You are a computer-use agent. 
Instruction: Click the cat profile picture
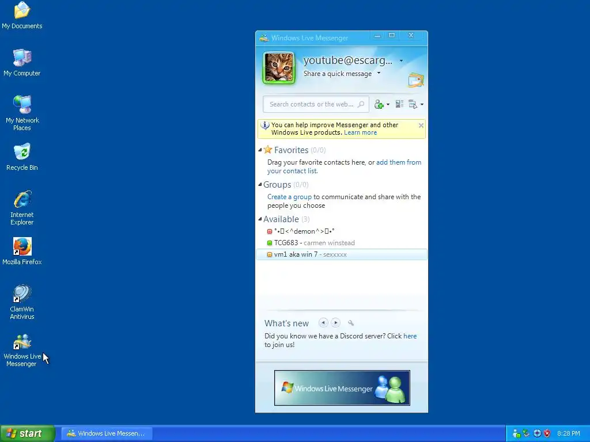point(279,68)
